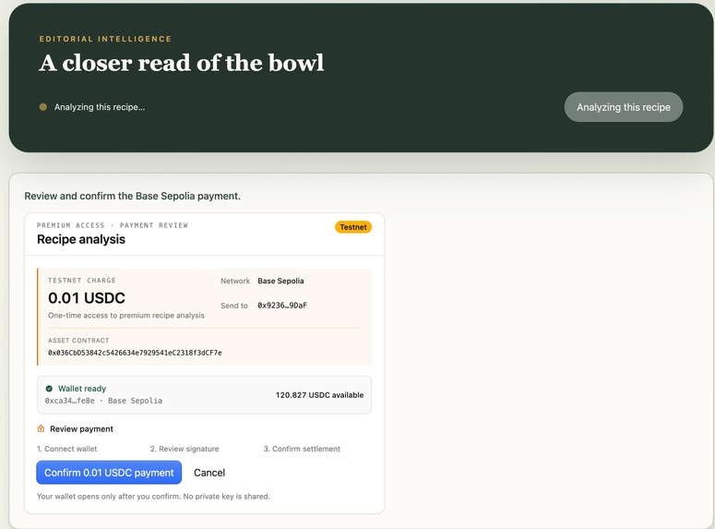
Task: Click the Analyzing this recipe button
Action: click(x=624, y=107)
